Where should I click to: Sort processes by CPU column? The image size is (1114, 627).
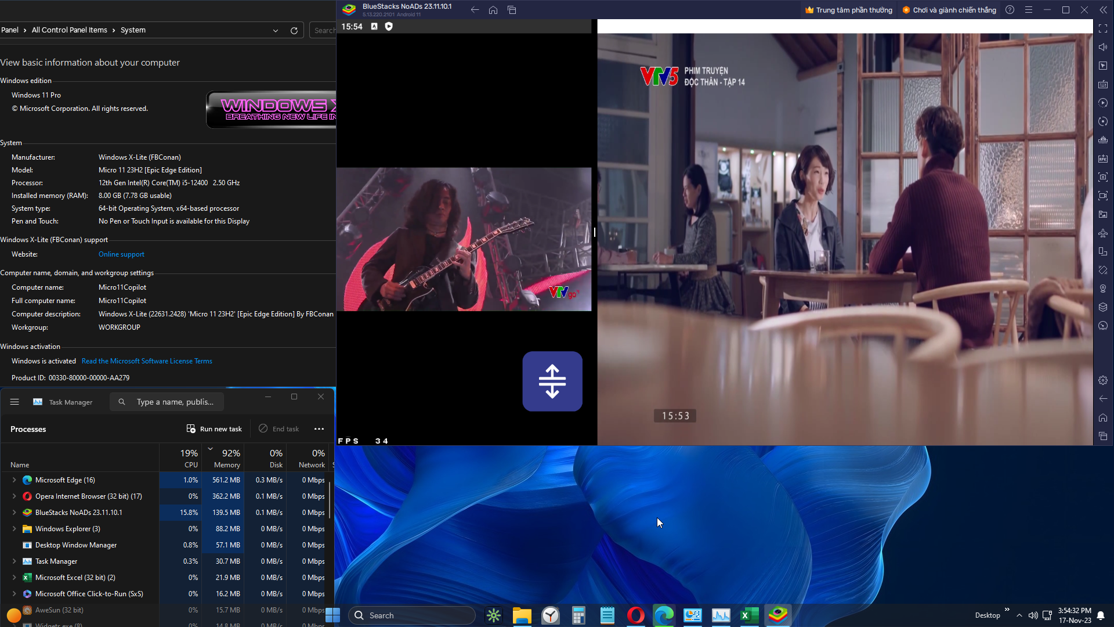[180, 458]
